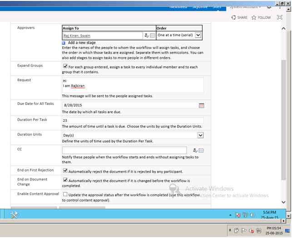Click red-X network icon in inner tray
The image size is (292, 238).
[x=238, y=215]
